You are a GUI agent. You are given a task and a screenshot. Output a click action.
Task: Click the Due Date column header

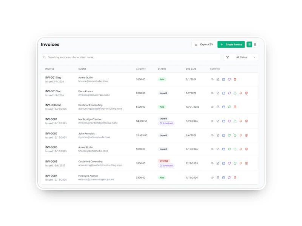(x=191, y=69)
